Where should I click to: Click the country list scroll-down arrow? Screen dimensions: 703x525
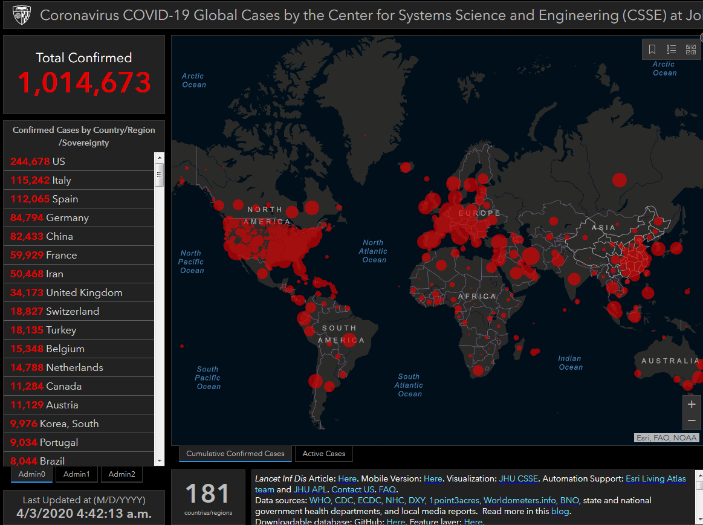pyautogui.click(x=159, y=461)
